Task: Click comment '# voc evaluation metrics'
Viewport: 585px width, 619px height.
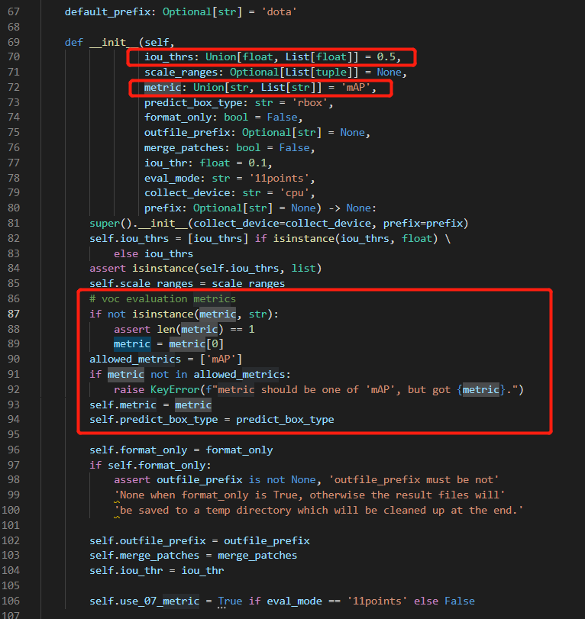Action: (163, 299)
